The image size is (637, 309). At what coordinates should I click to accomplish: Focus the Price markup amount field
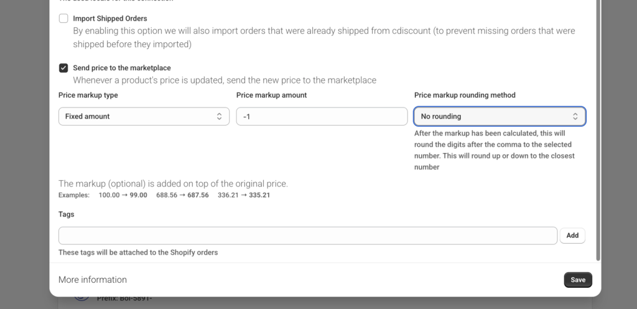click(x=322, y=116)
